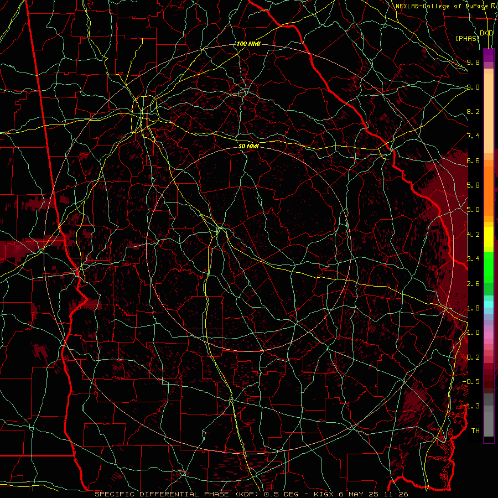Click the 9.8 value on the scale
The image size is (498, 498).
click(x=473, y=62)
